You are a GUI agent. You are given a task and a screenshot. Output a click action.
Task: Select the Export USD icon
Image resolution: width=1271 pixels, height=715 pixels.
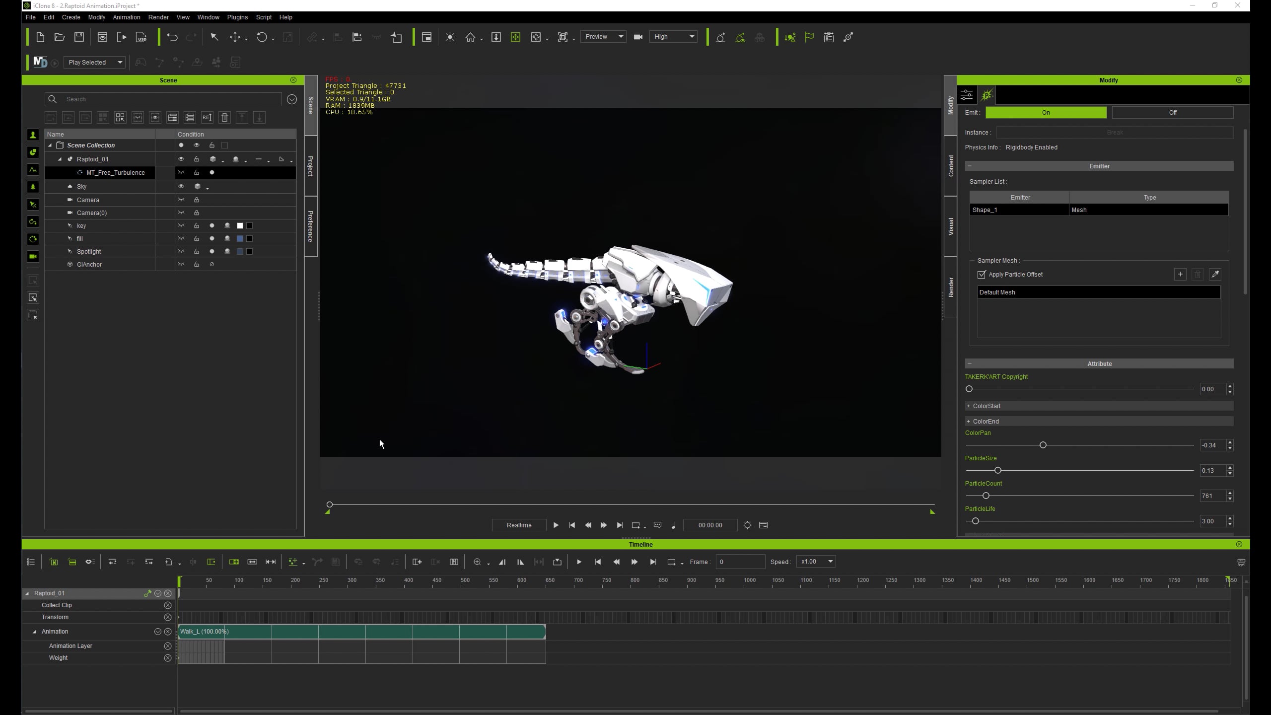141,37
